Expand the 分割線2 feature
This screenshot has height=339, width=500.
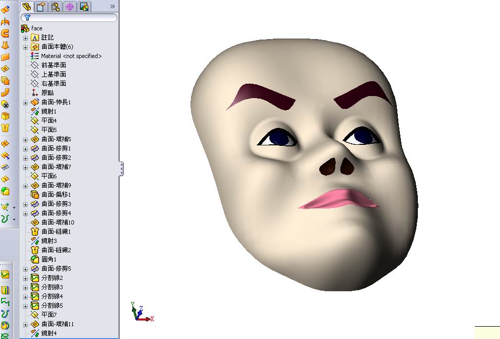pyautogui.click(x=25, y=277)
